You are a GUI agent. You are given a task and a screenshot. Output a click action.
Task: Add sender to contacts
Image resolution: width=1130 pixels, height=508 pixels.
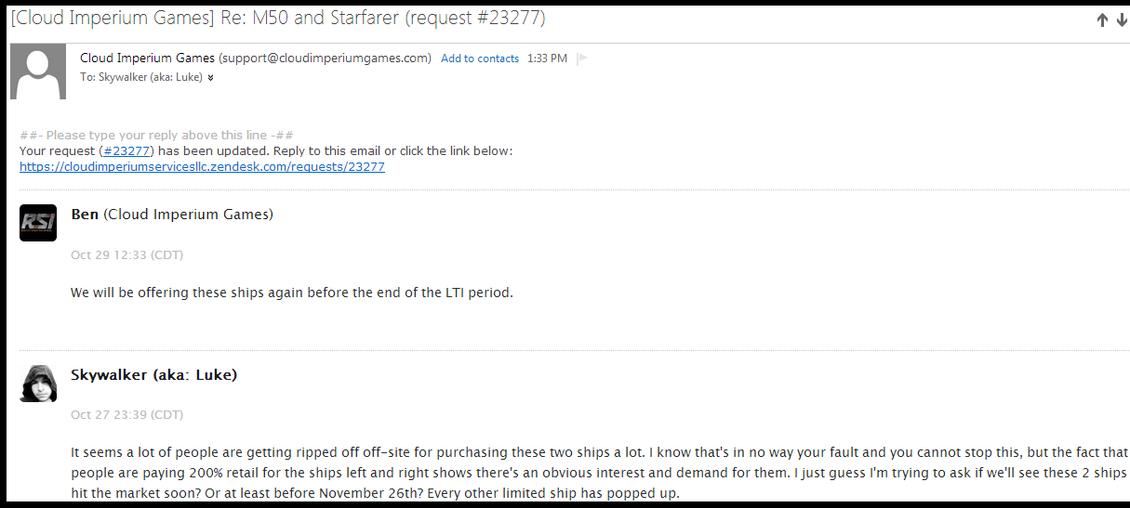coord(480,59)
